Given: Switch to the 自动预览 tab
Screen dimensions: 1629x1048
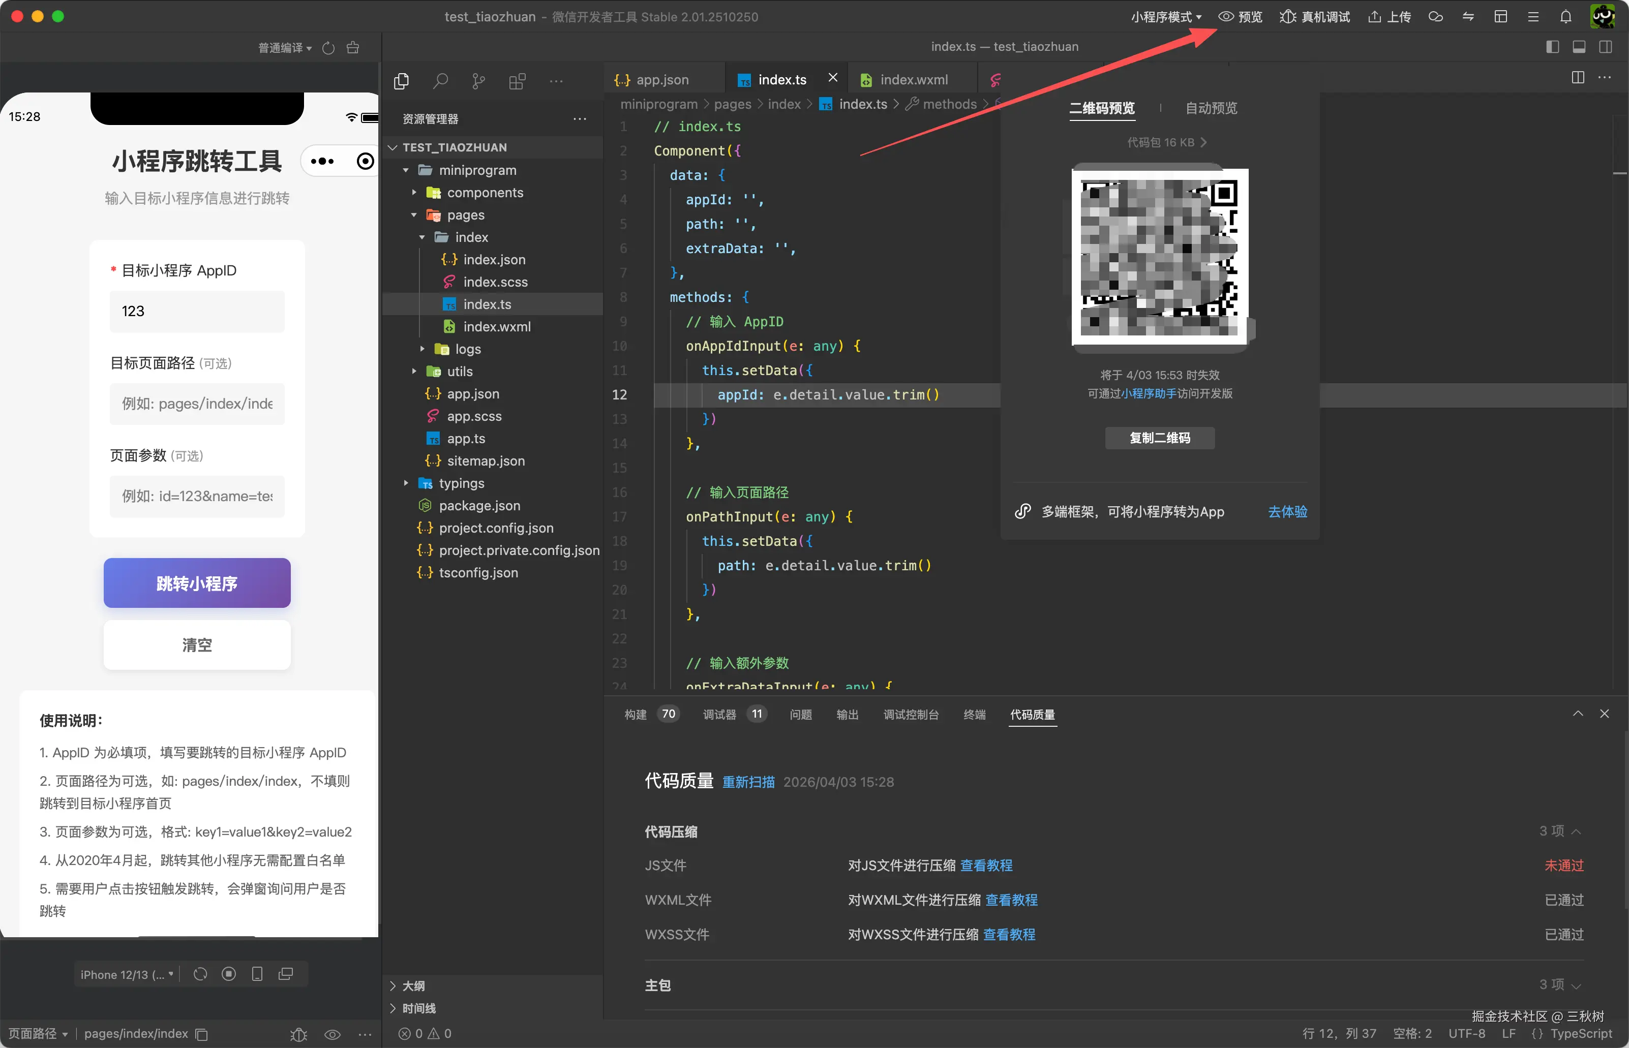Looking at the screenshot, I should tap(1211, 108).
